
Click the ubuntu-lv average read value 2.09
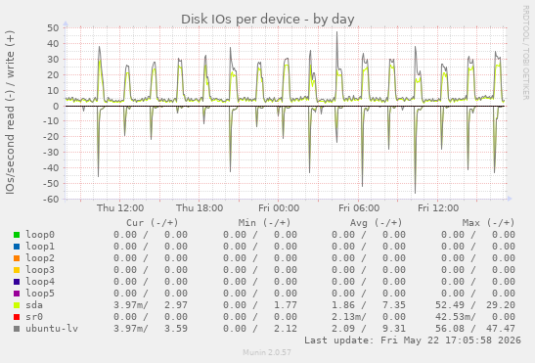[343, 328]
